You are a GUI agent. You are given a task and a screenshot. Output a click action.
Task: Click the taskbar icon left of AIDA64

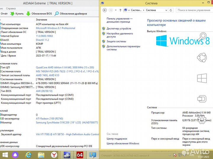(67, 155)
